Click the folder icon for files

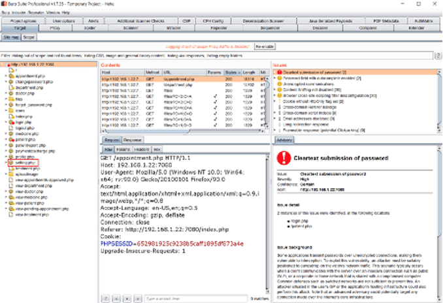pyautogui.click(x=11, y=100)
